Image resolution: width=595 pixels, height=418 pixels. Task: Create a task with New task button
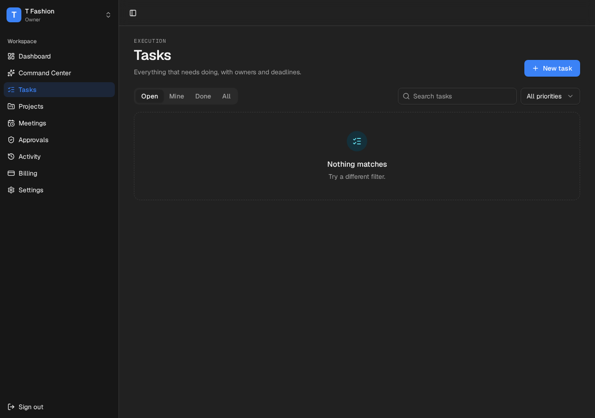[x=552, y=68]
